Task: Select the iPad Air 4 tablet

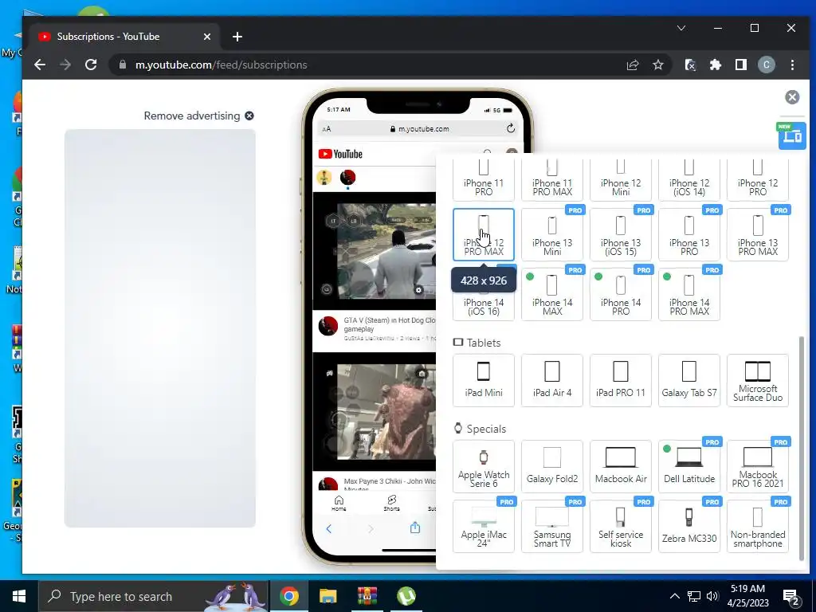Action: (x=552, y=380)
